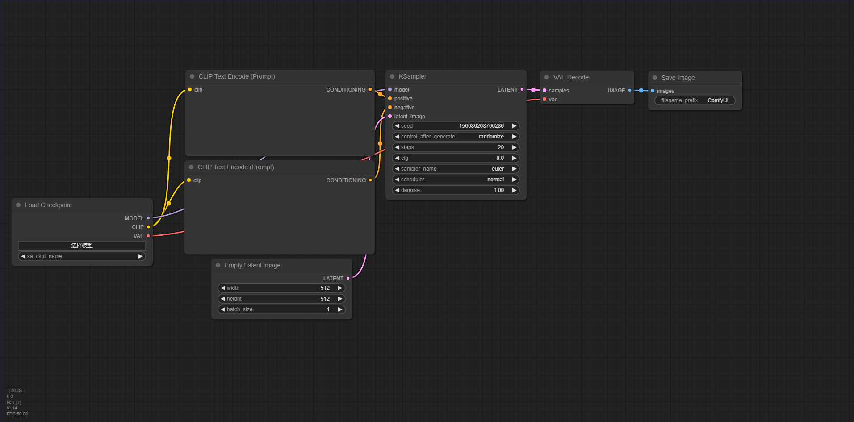Collapse the Load Checkpoint node via its dot

pos(18,205)
